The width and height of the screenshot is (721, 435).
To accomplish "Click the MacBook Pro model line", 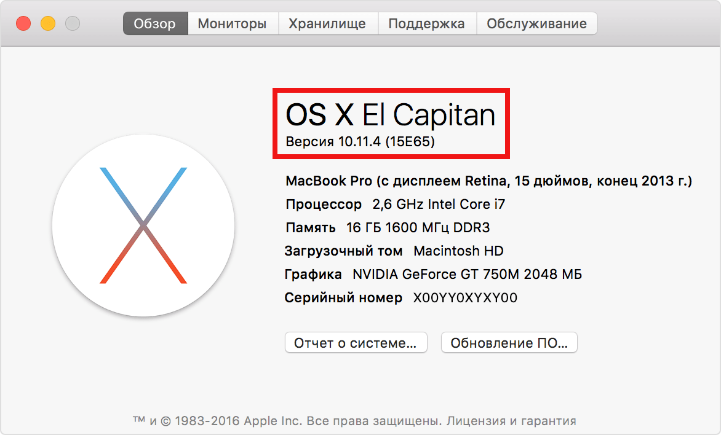I will 488,181.
